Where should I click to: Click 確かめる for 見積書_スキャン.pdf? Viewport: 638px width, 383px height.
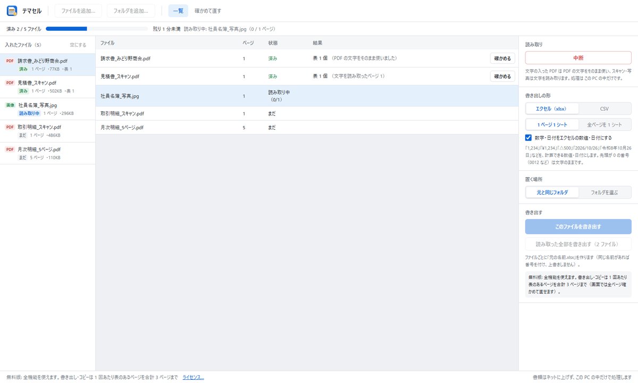(502, 77)
